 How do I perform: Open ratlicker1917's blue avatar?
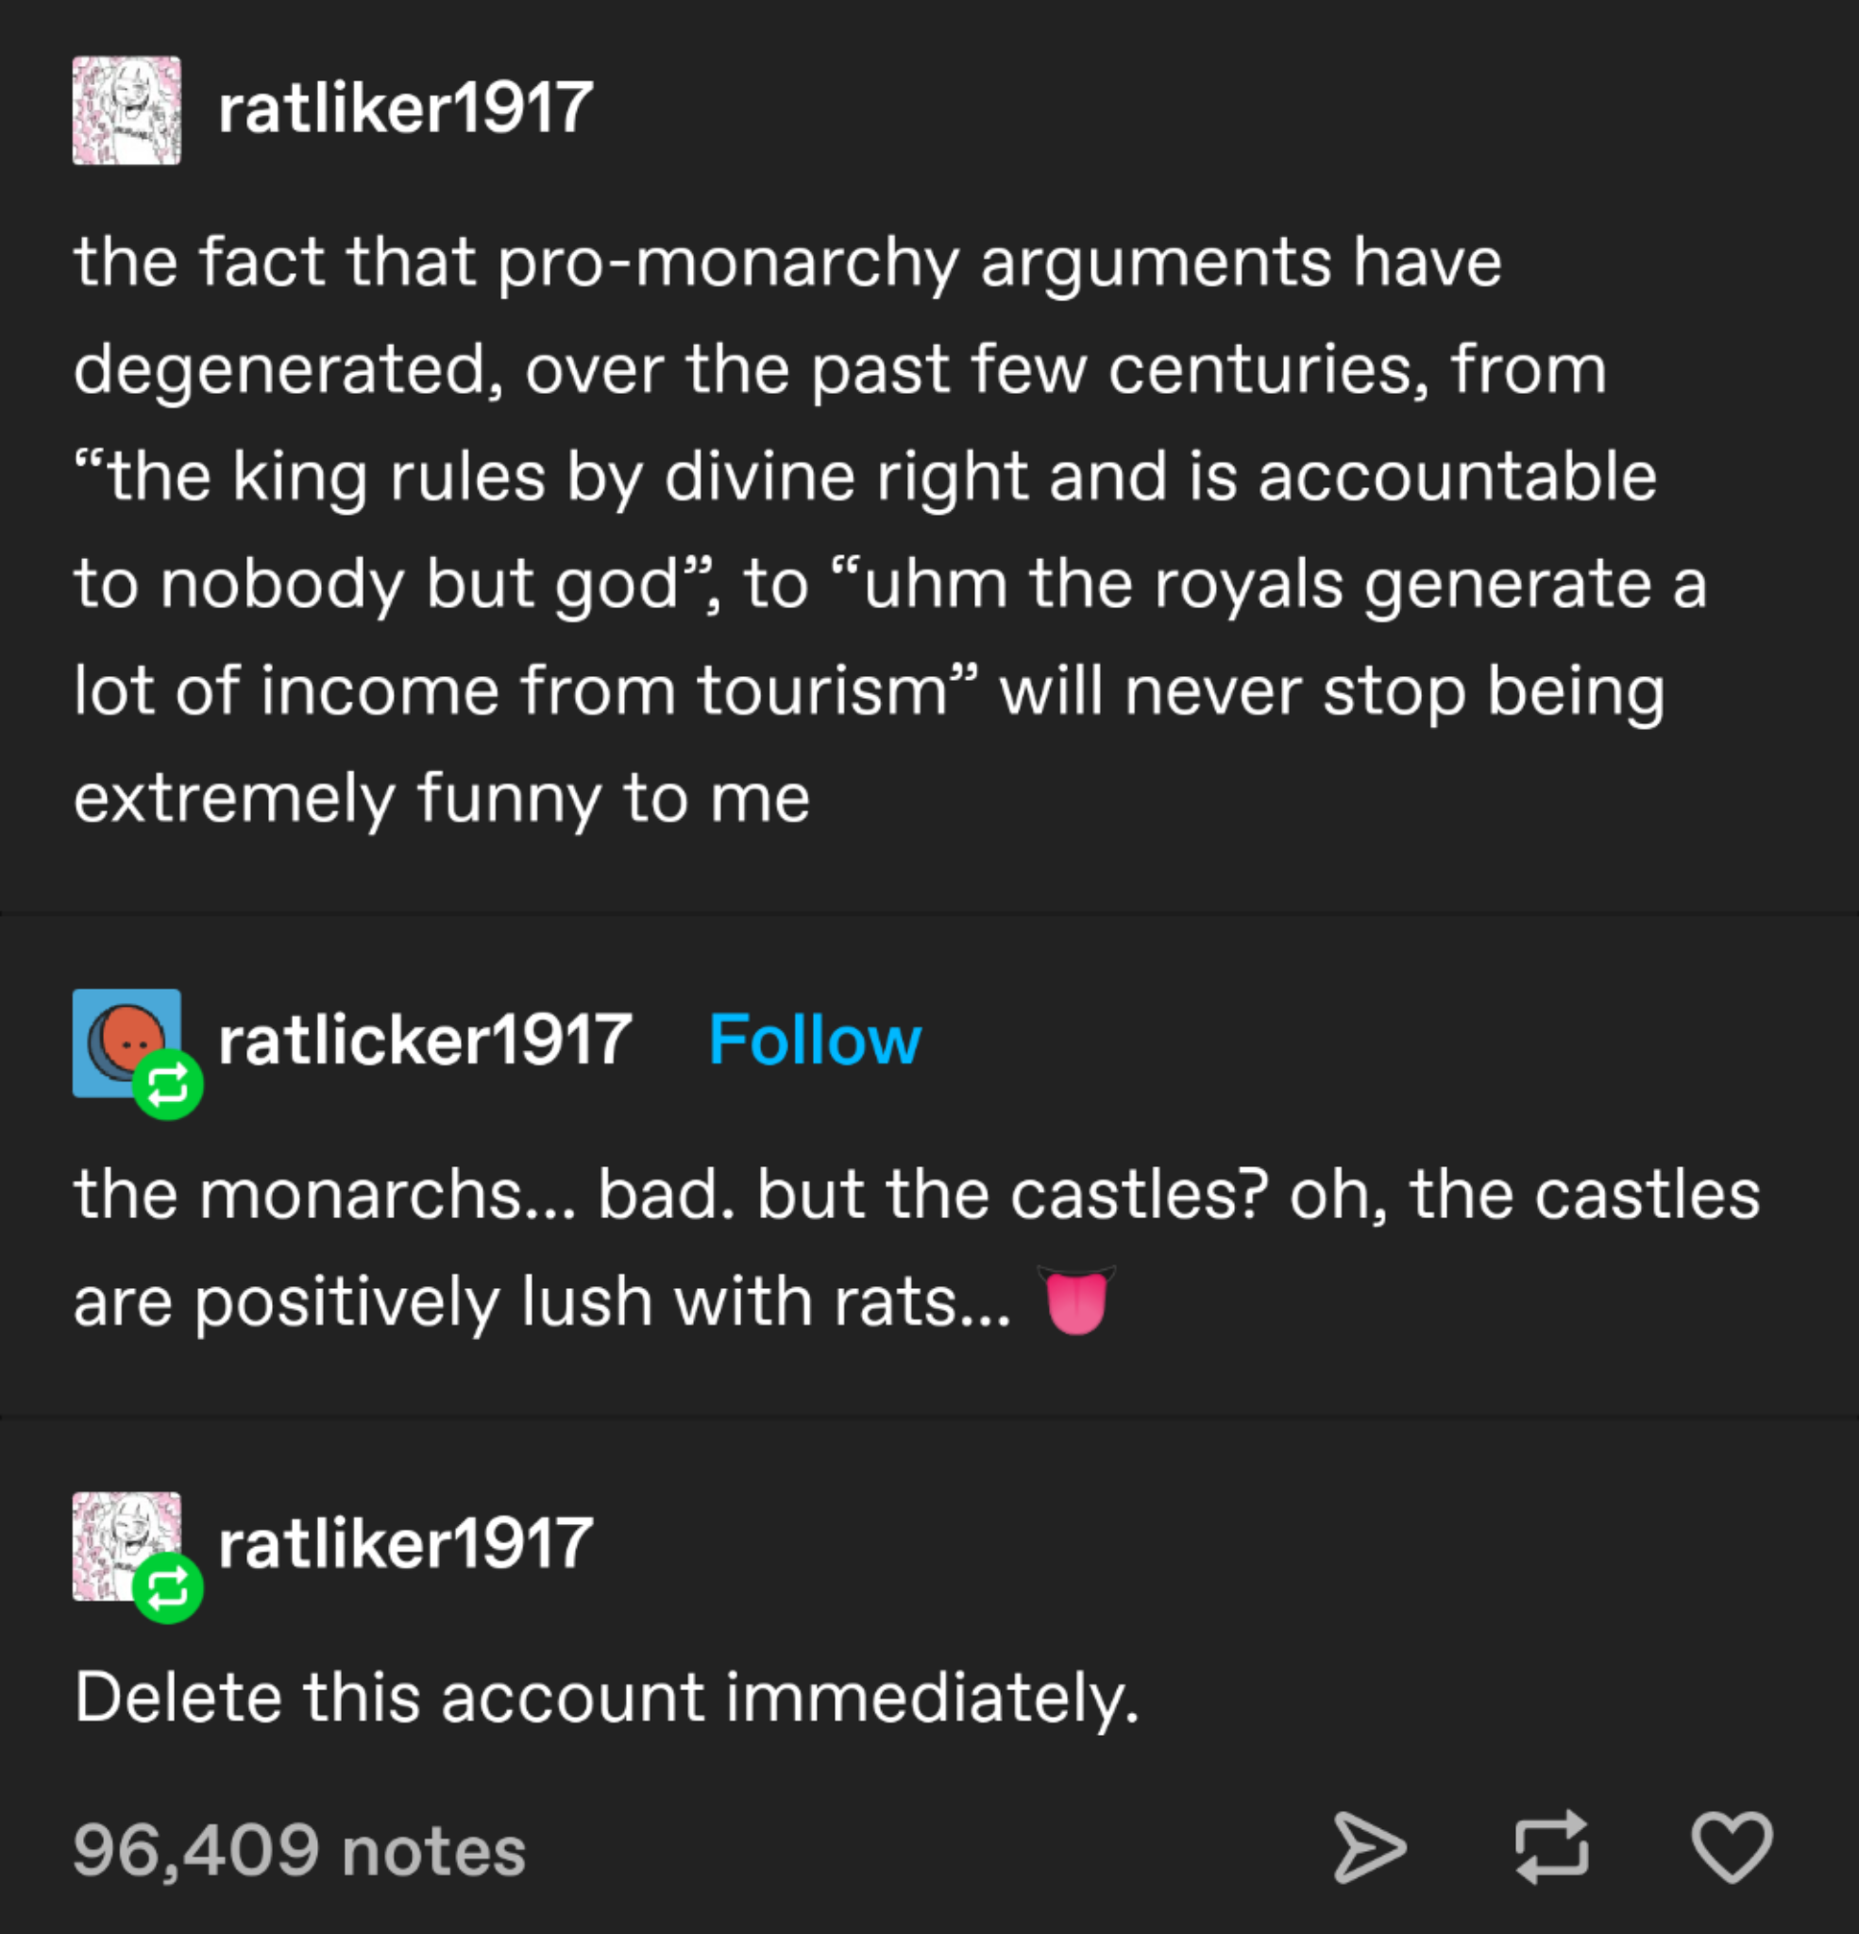click(118, 1036)
